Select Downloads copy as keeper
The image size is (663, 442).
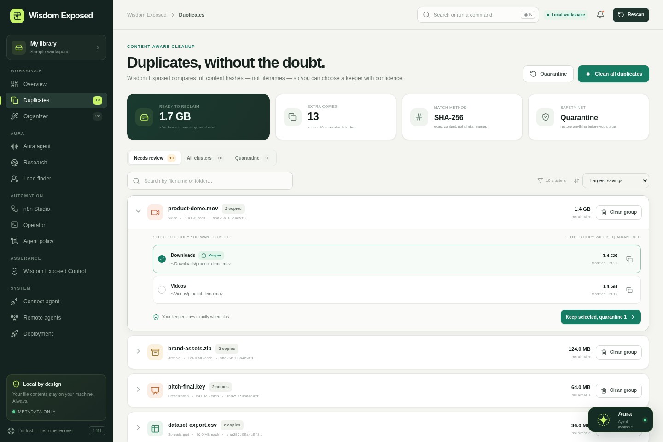tap(162, 259)
